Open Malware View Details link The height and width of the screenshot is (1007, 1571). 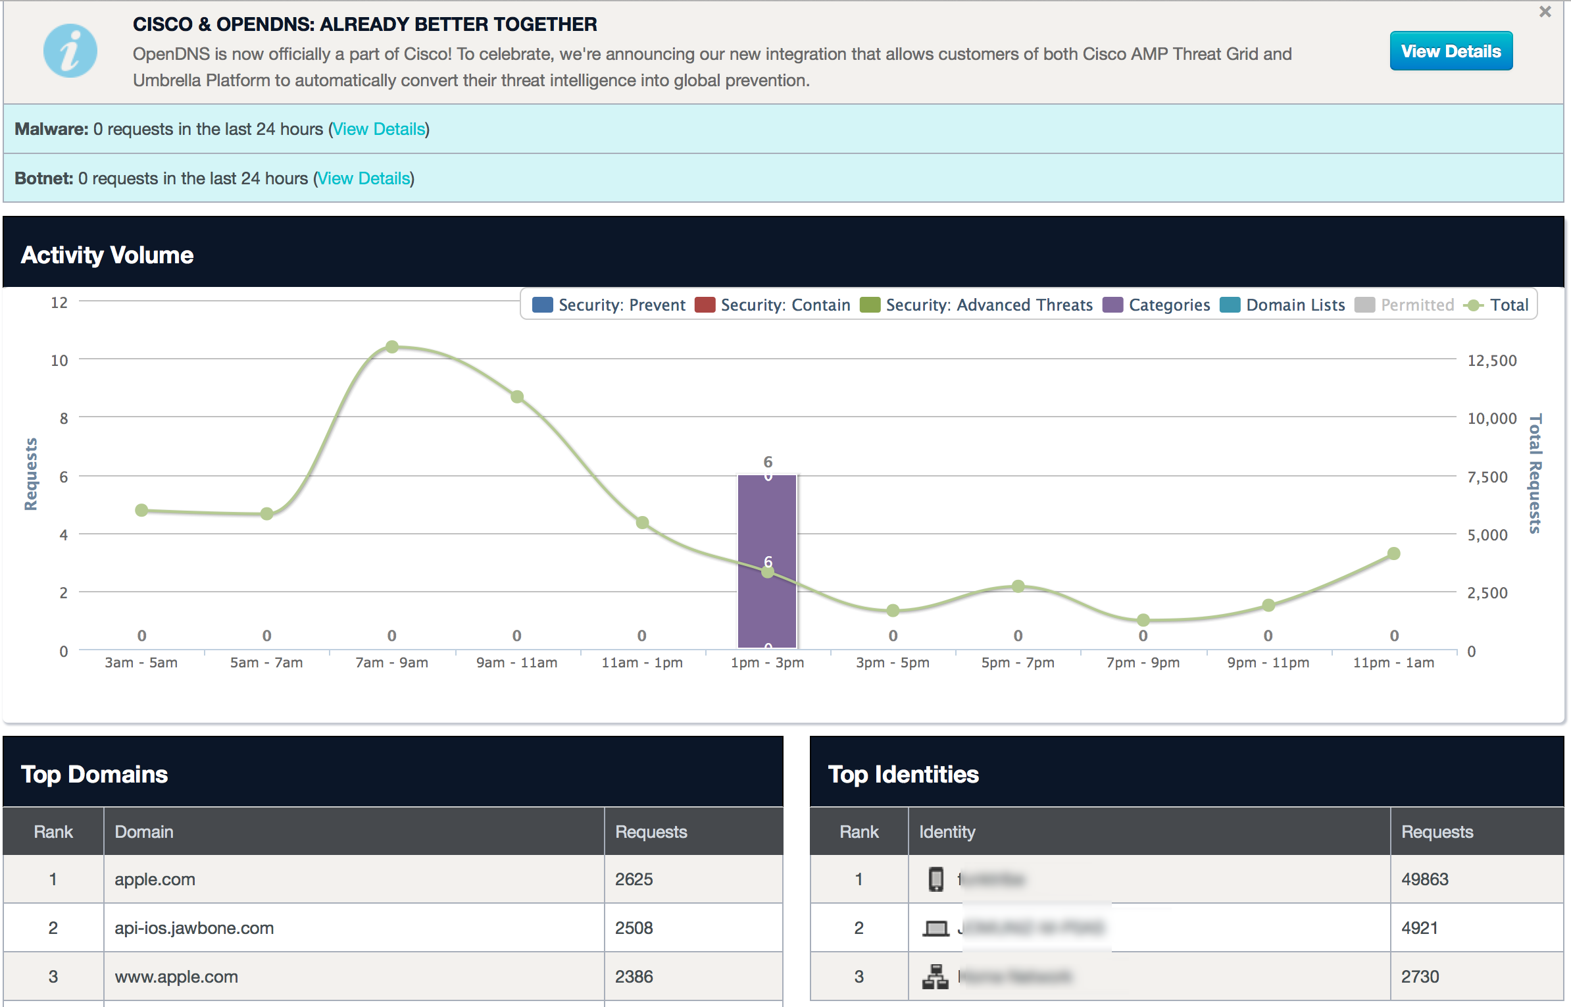click(379, 129)
